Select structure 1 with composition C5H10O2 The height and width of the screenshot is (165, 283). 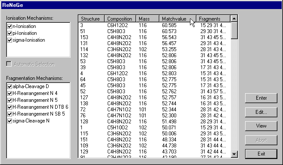point(155,128)
